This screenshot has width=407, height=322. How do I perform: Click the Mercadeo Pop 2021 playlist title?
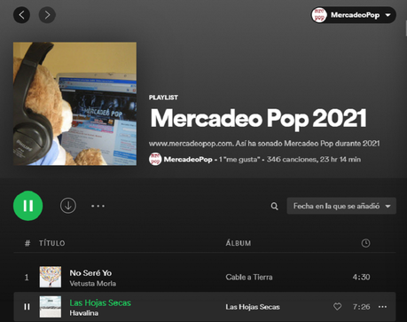pos(259,118)
